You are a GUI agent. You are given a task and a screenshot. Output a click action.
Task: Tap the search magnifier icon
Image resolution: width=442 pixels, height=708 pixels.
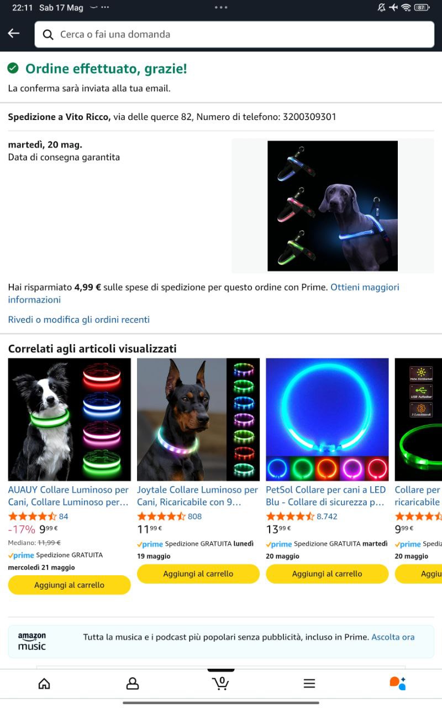(x=49, y=34)
